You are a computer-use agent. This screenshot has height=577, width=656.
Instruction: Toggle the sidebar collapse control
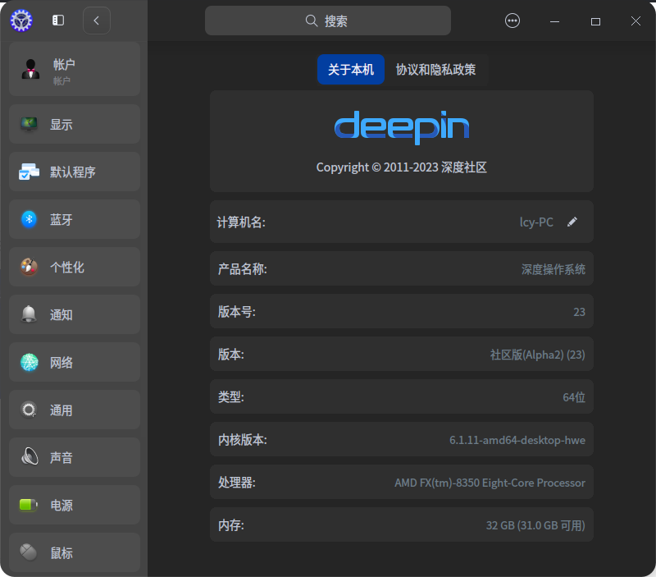click(57, 20)
